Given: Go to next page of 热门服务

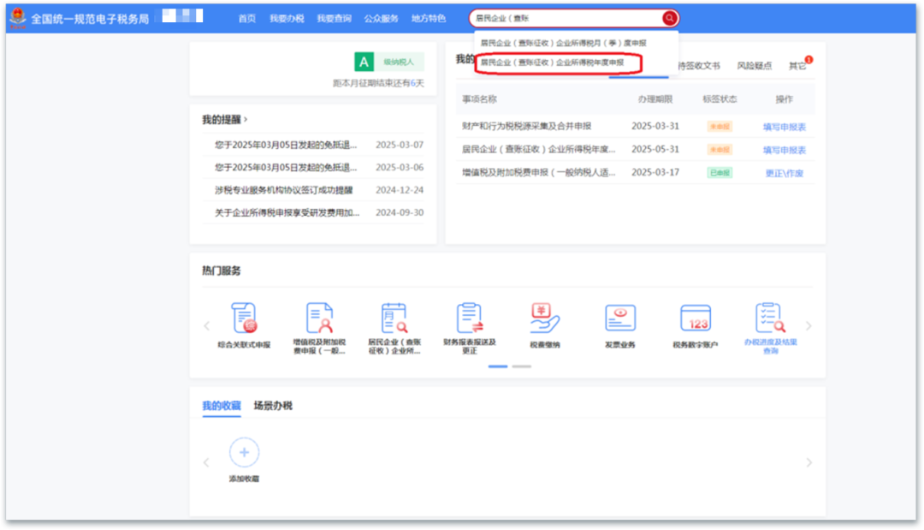Looking at the screenshot, I should [808, 326].
